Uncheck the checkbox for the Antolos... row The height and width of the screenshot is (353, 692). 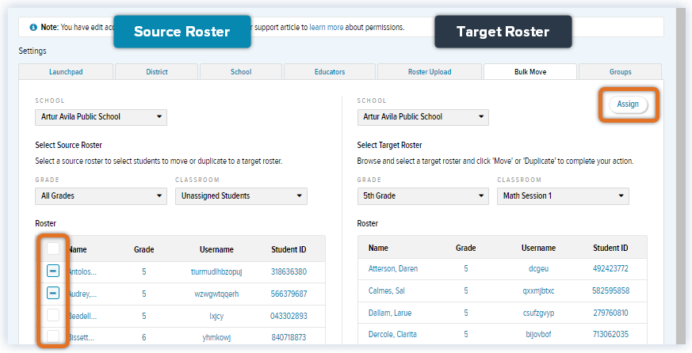pos(53,271)
